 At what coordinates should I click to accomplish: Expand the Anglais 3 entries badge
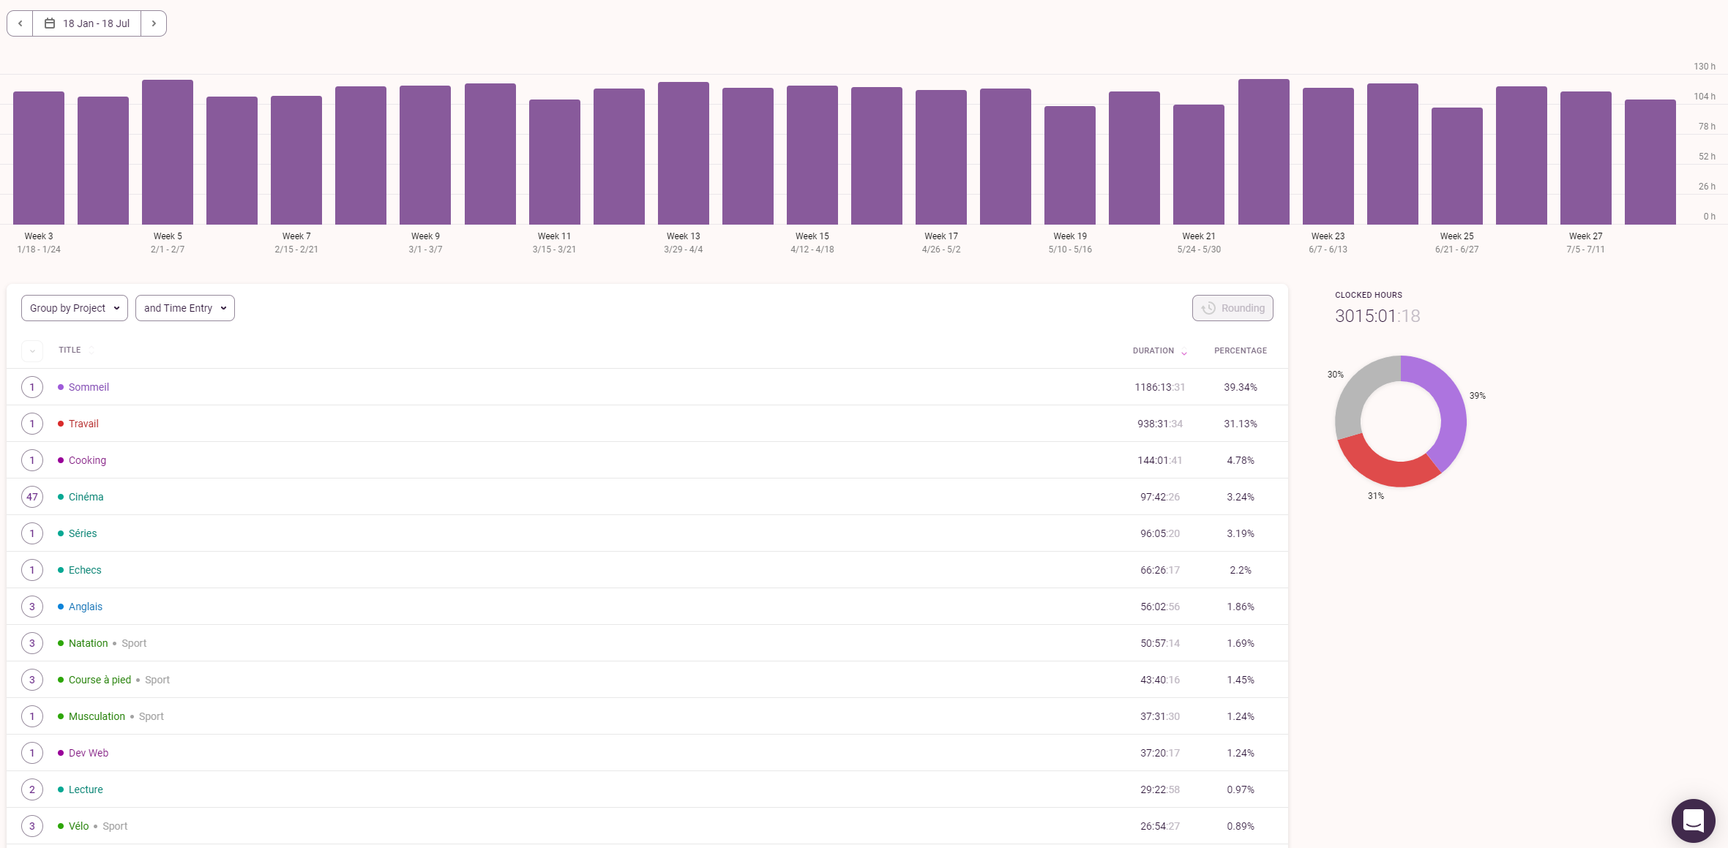pos(32,607)
